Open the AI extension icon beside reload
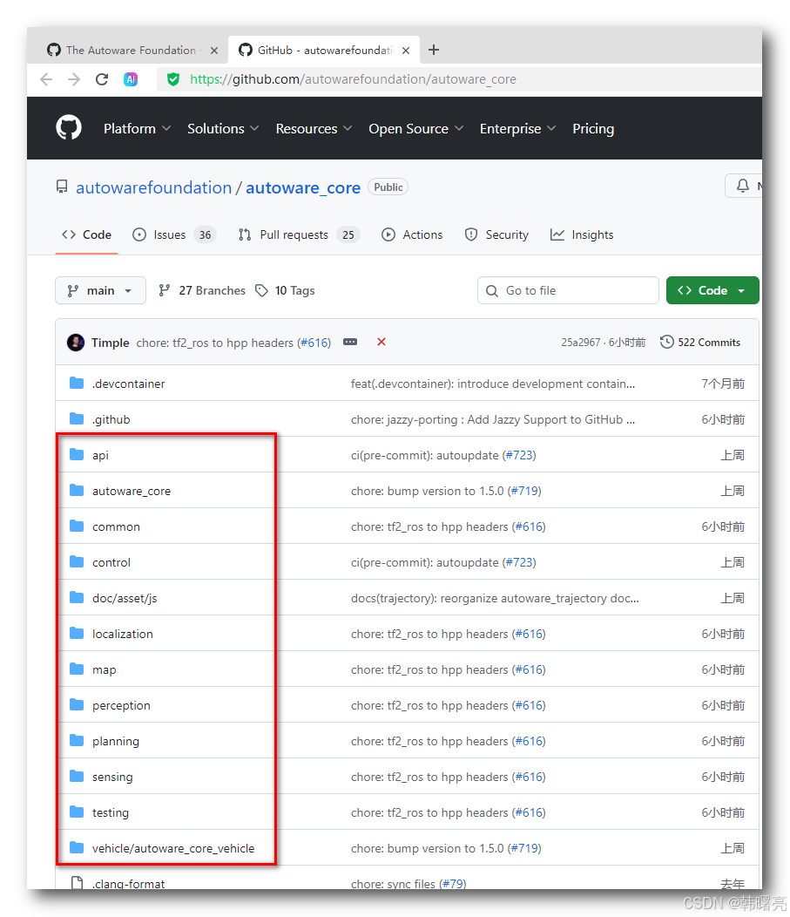Screen dimensions: 790x917 coord(131,79)
